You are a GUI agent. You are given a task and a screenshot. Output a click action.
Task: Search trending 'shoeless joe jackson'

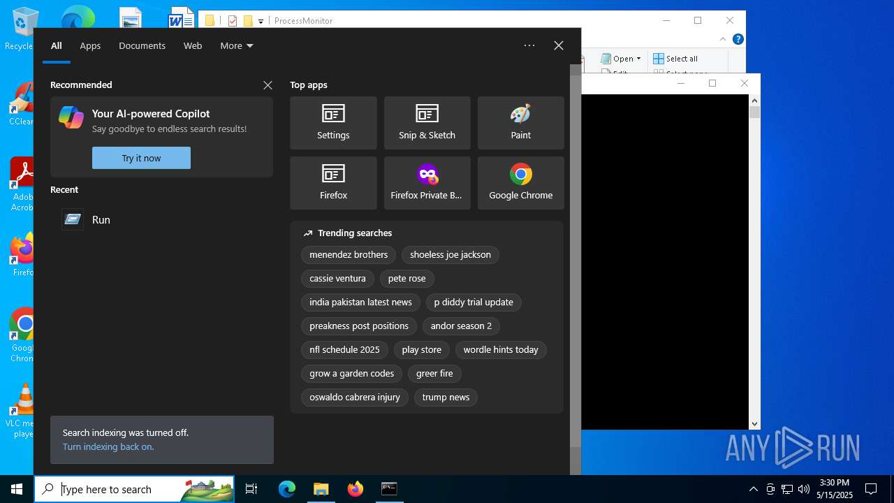tap(450, 255)
